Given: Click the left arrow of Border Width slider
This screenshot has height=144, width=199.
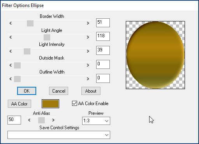Looking at the screenshot, I should pyautogui.click(x=11, y=23).
